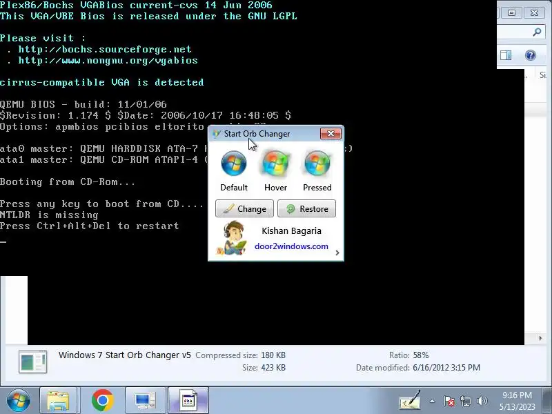Image resolution: width=552 pixels, height=414 pixels.
Task: Toggle the Explorer preview pane icon
Action: point(506,55)
